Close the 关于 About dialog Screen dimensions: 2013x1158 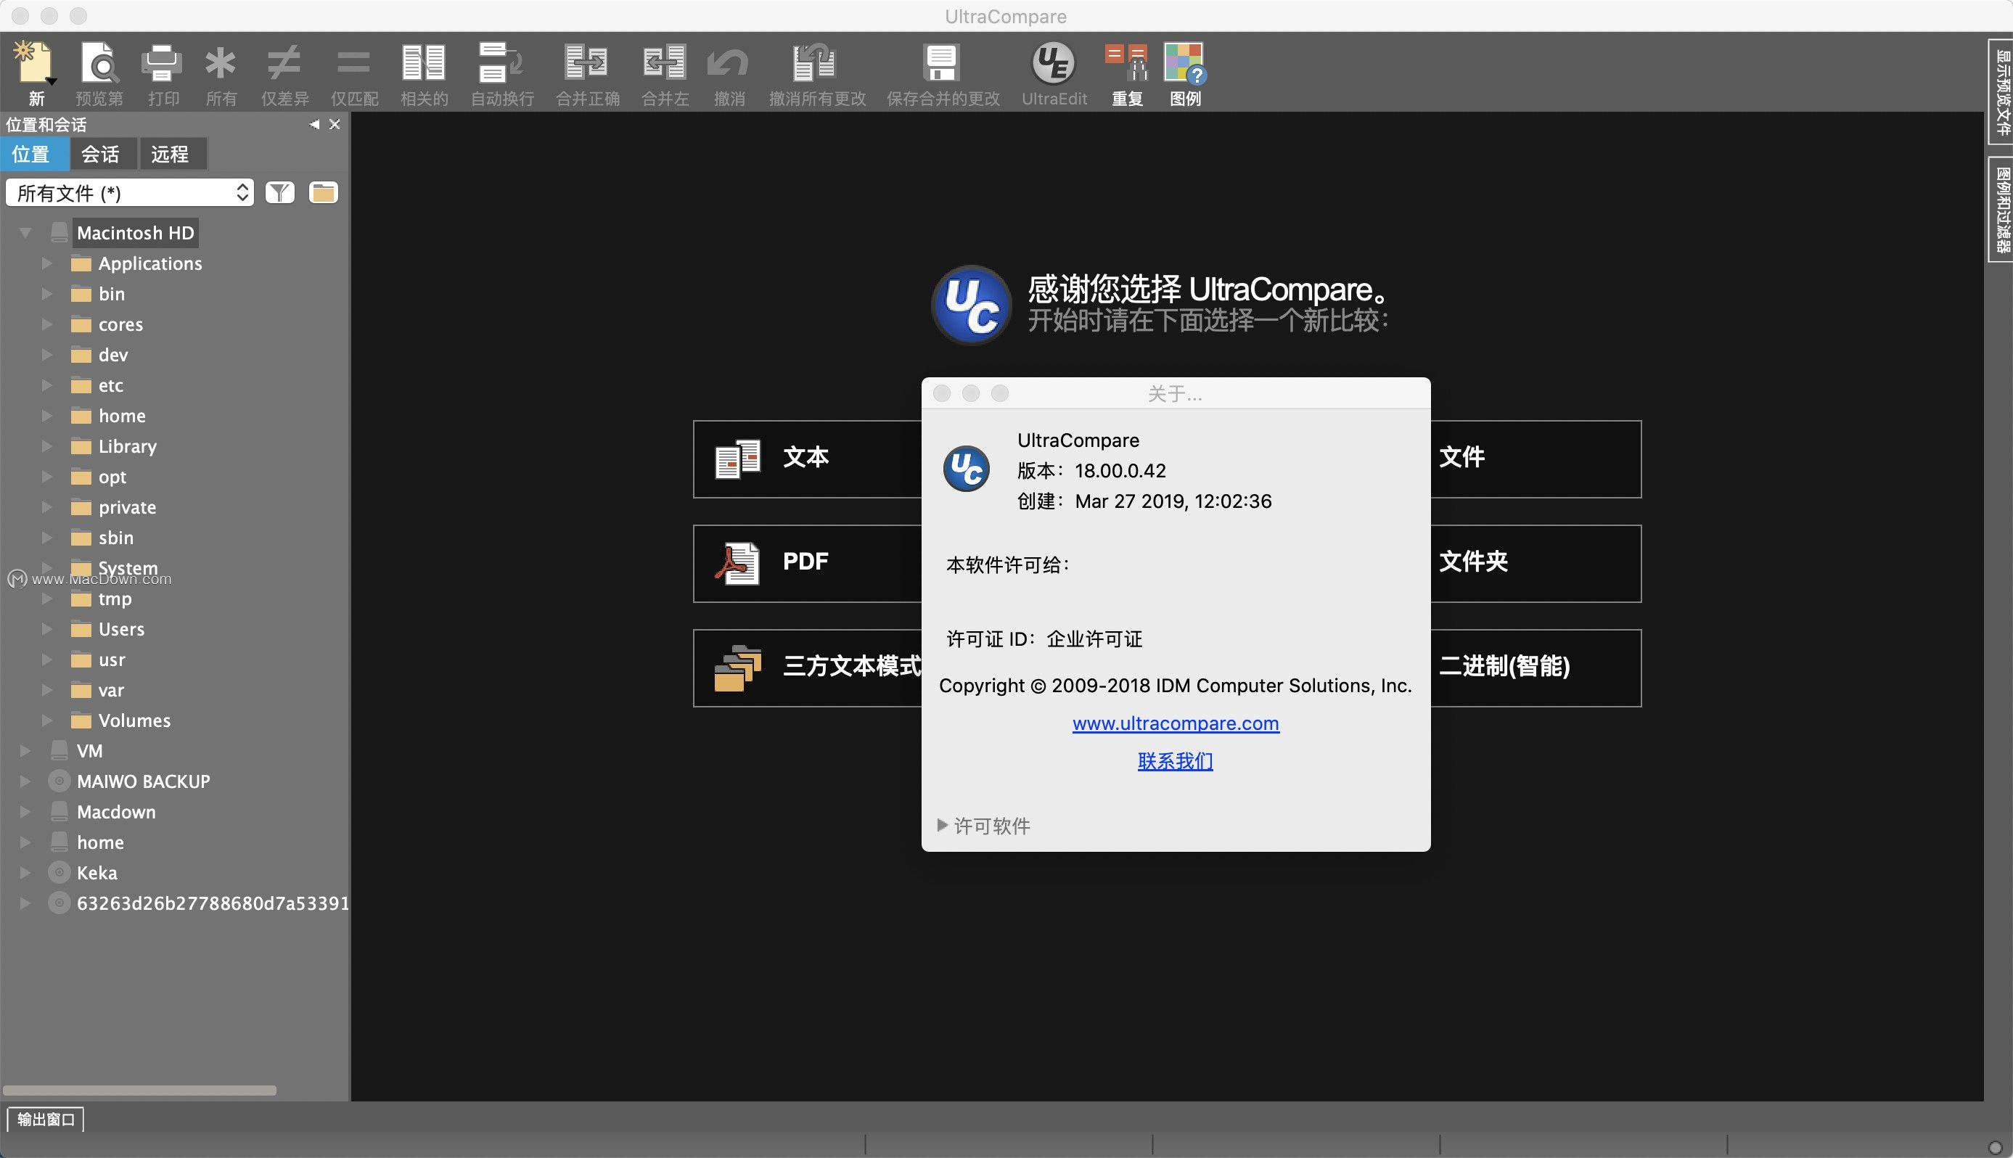(x=942, y=393)
